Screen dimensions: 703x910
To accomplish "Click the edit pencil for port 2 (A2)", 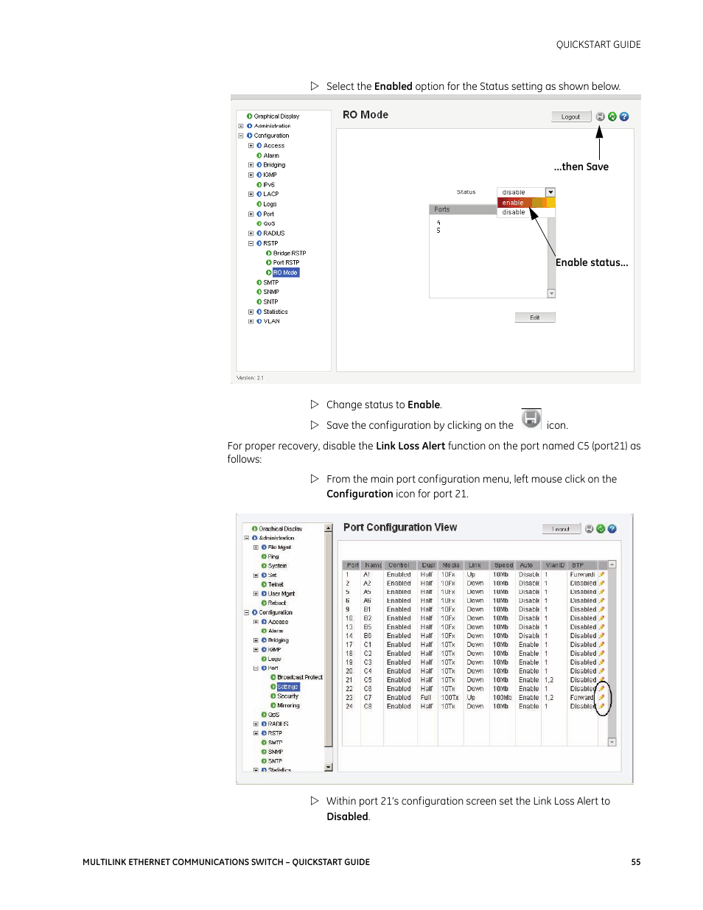I will click(601, 584).
